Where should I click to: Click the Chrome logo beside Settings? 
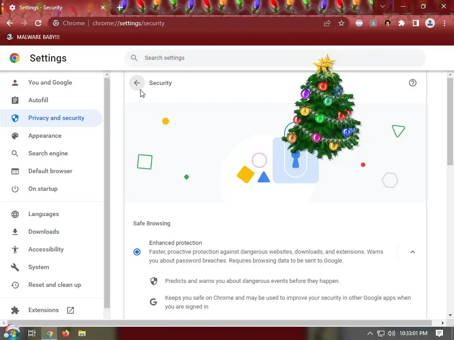pos(15,58)
